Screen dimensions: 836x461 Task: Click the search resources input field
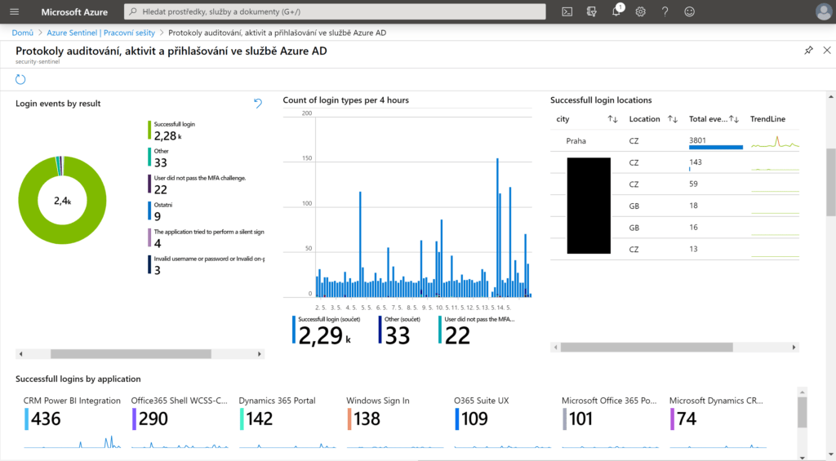[335, 11]
